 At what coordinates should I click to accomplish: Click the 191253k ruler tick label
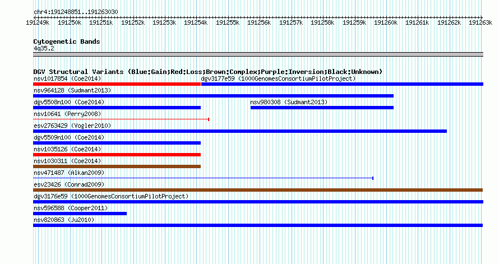tap(164, 22)
